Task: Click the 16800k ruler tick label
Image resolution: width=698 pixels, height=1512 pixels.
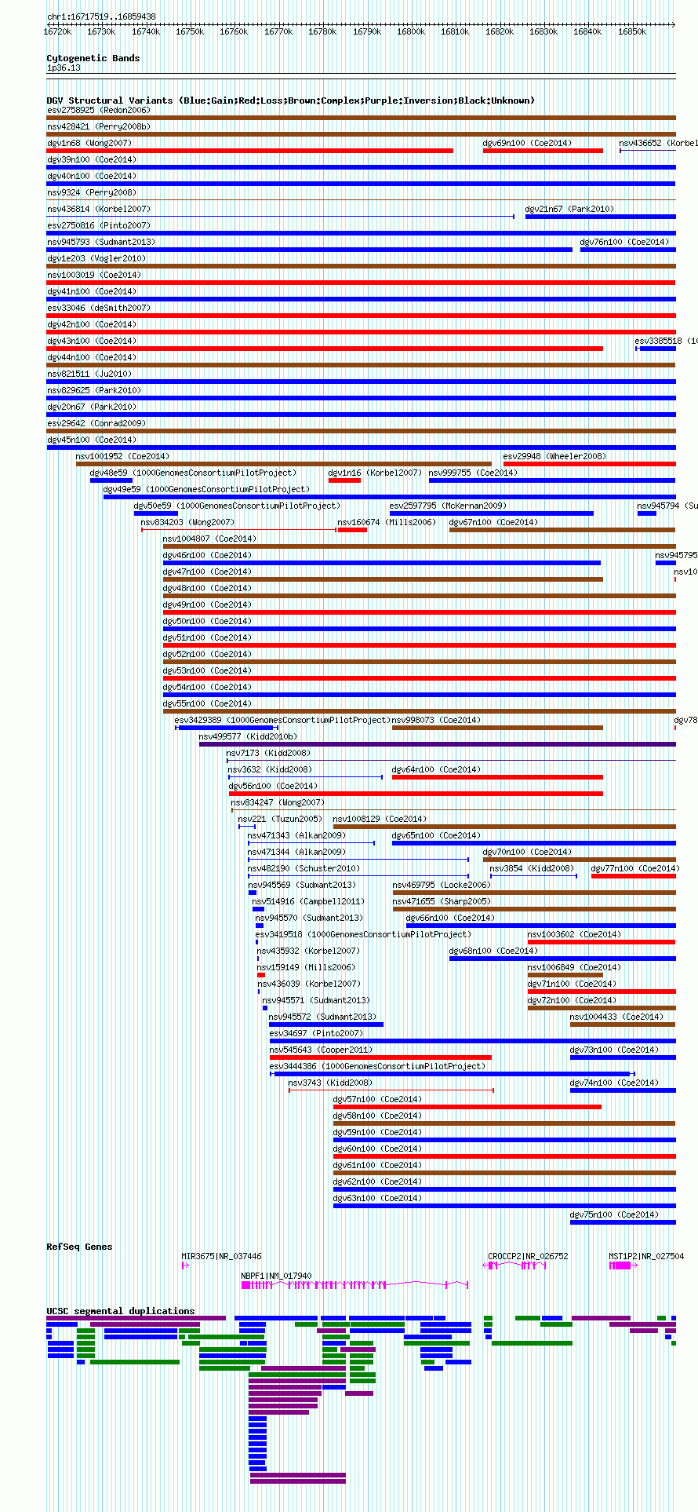Action: (x=411, y=32)
